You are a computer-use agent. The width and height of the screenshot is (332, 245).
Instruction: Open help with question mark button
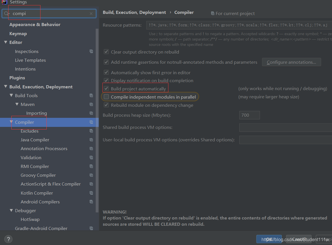[x=8, y=239]
